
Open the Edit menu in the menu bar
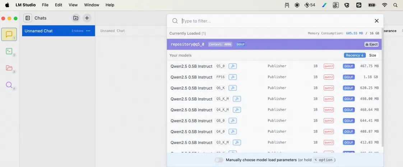[59, 5]
